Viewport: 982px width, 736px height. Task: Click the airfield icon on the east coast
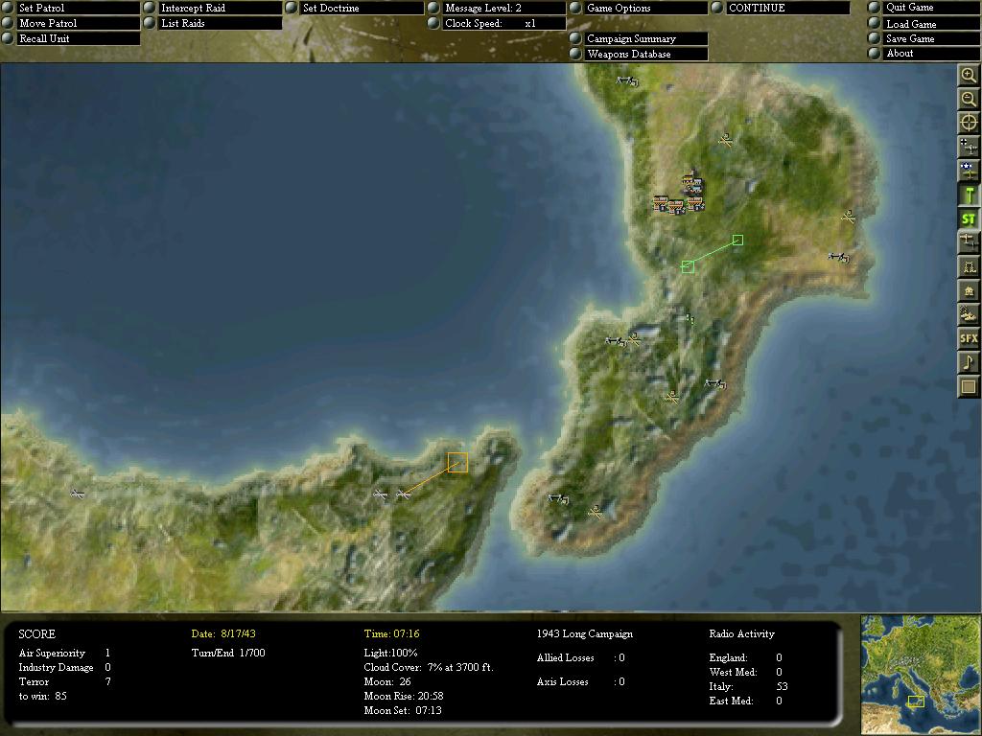(848, 217)
